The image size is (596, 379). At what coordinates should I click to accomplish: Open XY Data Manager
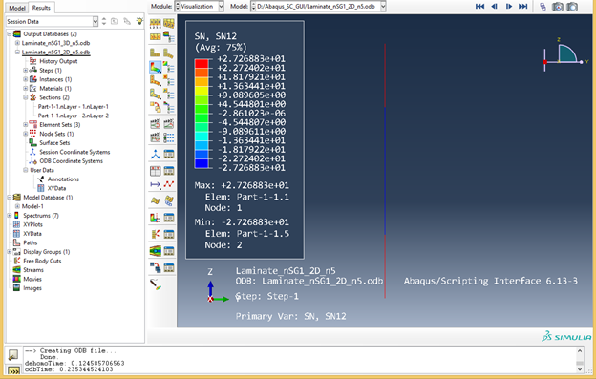(169, 171)
